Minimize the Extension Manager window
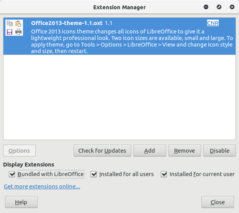The height and width of the screenshot is (213, 239). 206,7
